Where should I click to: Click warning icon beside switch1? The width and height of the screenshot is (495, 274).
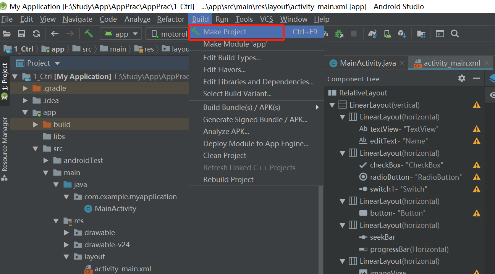click(476, 189)
